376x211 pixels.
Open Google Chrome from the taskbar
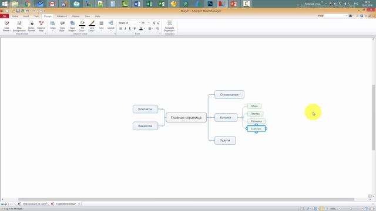28,4
